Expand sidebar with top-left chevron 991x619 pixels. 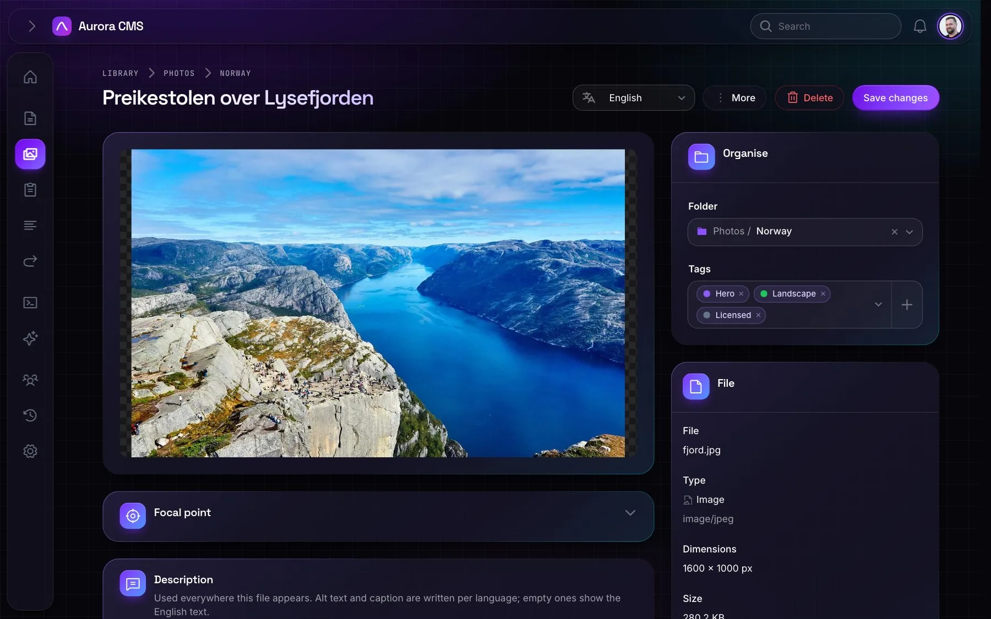32,26
